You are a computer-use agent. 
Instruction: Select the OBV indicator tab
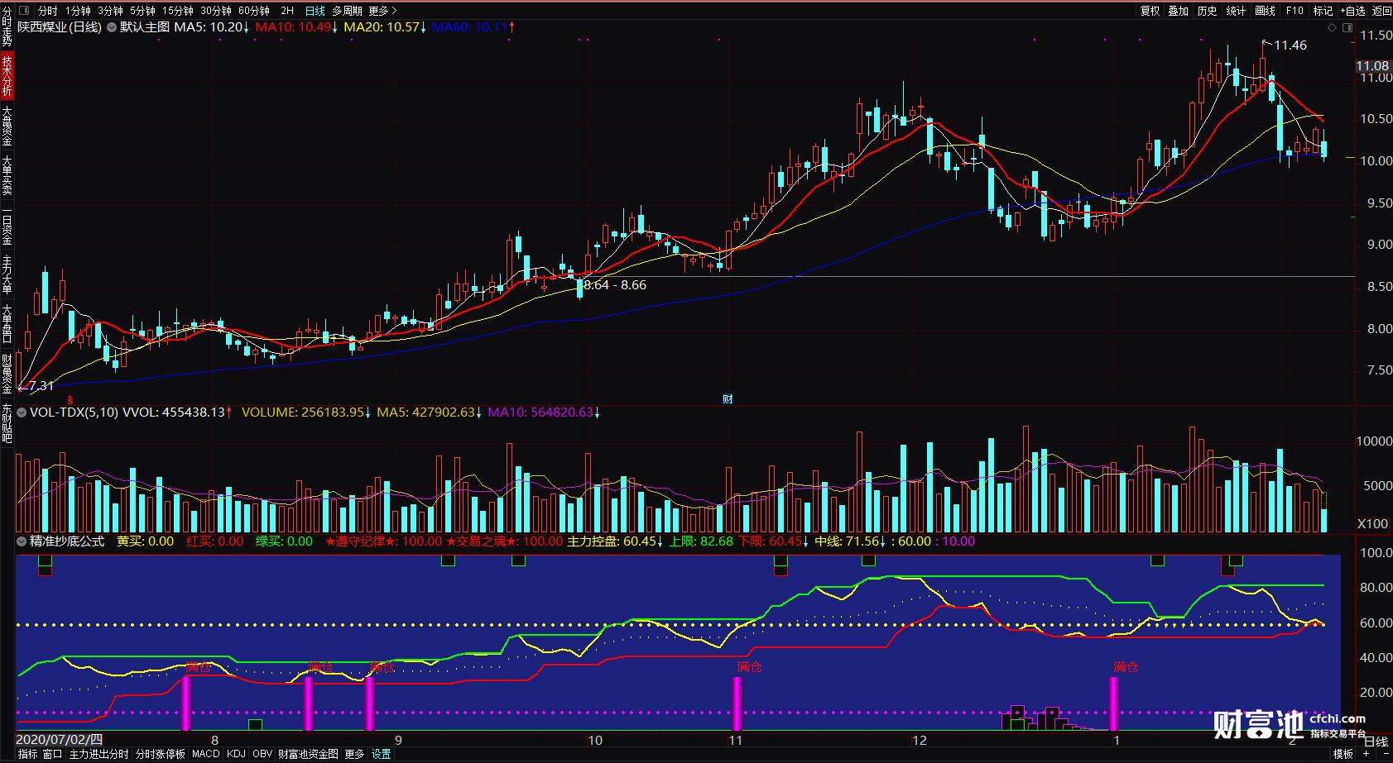pos(262,754)
